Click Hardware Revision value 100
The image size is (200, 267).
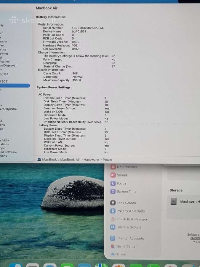pyautogui.click(x=74, y=45)
